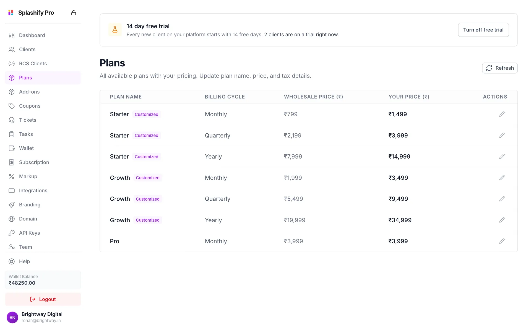Edit the Starter Yearly plan pencil icon
531x332 pixels.
[502, 157]
